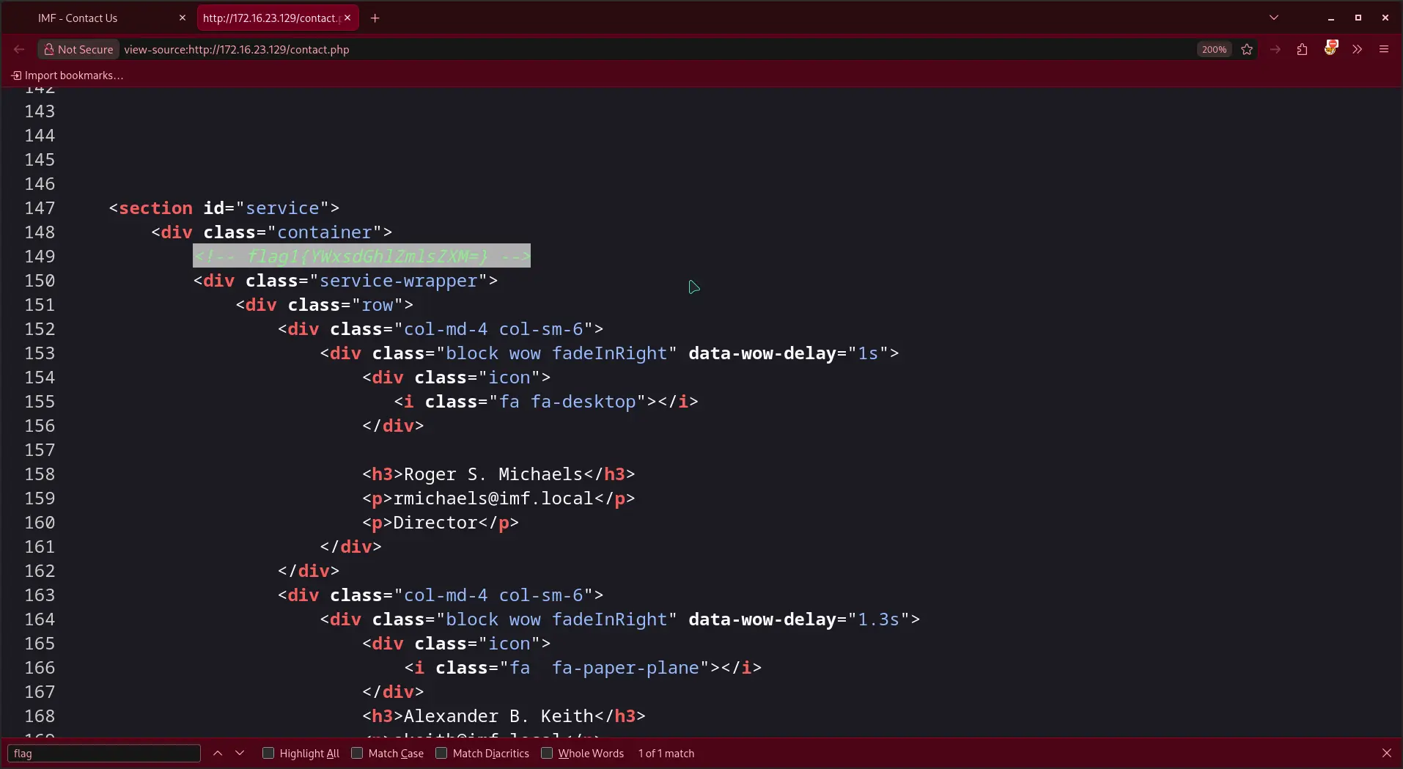Click the Import bookmarks link

pos(67,76)
